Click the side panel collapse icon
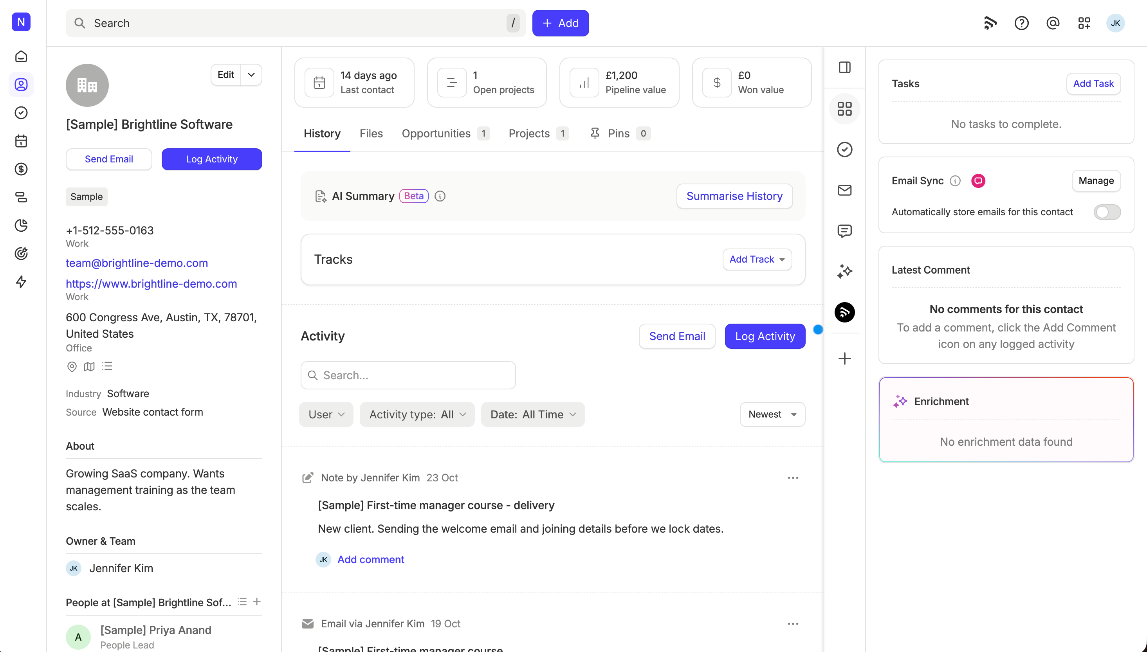1147x652 pixels. point(845,68)
